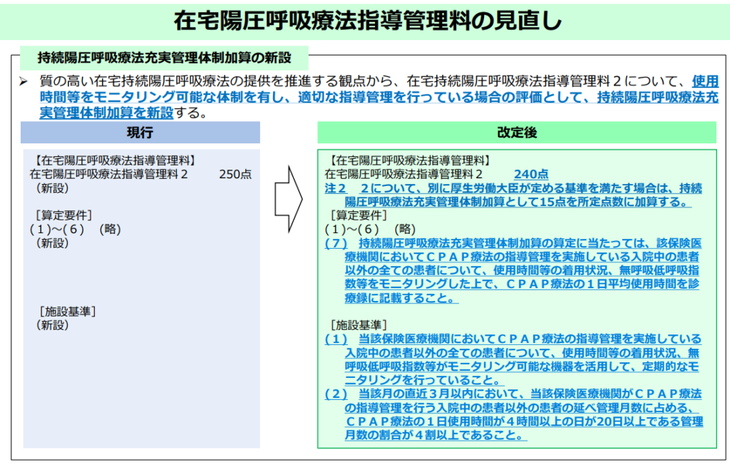Click (新設) below [施設基準] in the 現行 panel

tap(52, 325)
